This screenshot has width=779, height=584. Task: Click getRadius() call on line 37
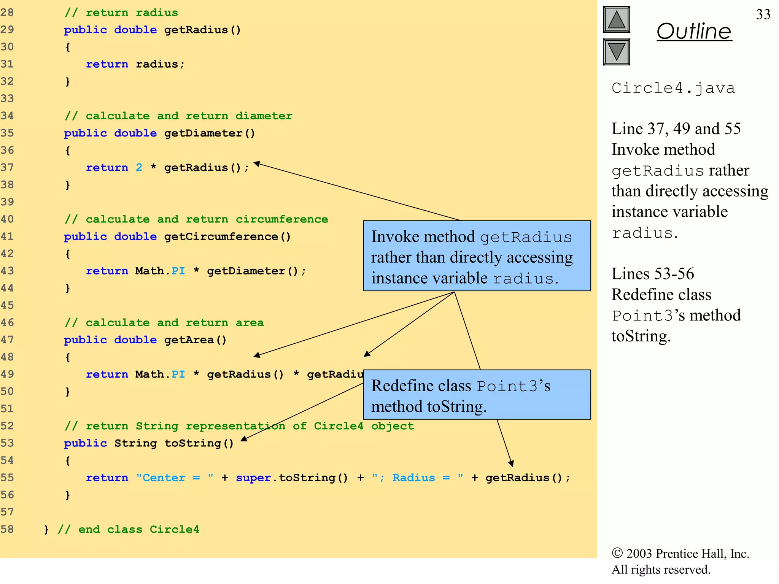coord(202,168)
